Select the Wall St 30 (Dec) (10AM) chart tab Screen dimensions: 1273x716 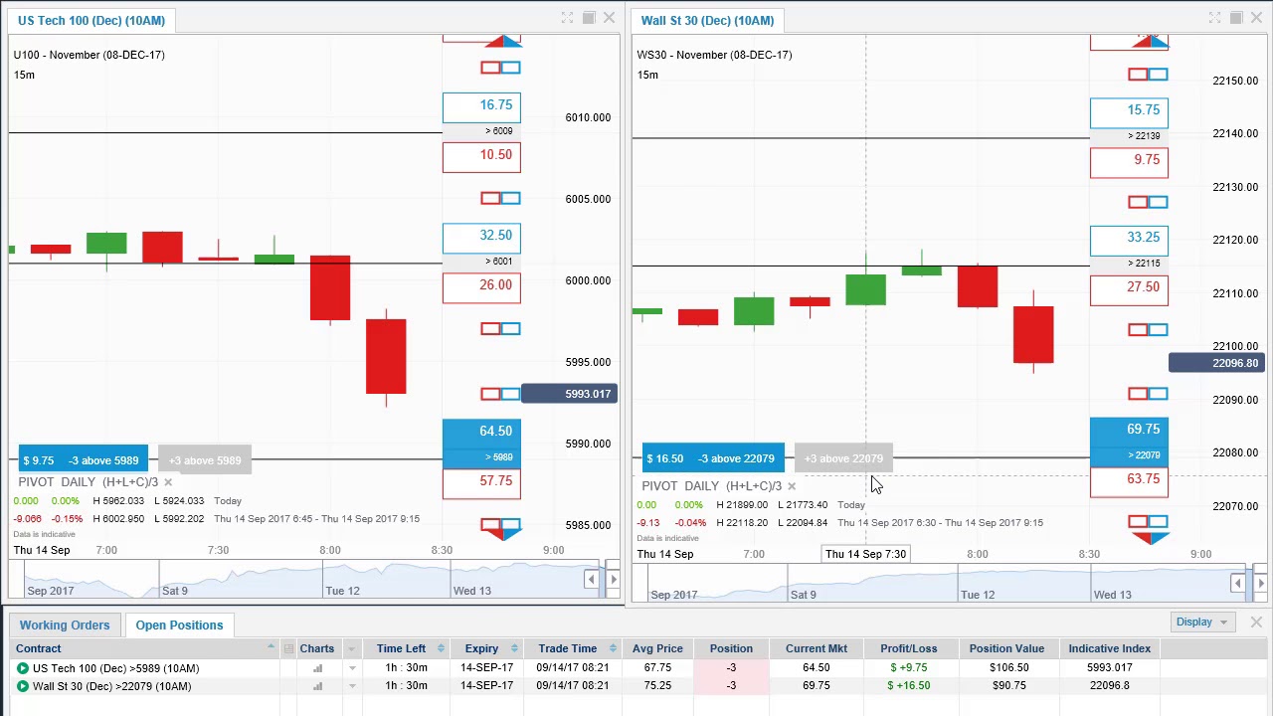[707, 20]
